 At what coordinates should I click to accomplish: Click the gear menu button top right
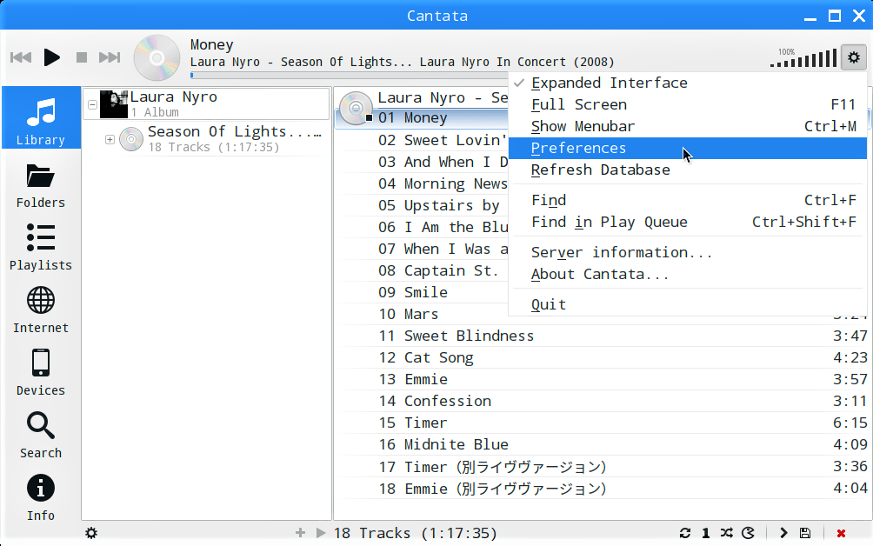click(x=854, y=57)
